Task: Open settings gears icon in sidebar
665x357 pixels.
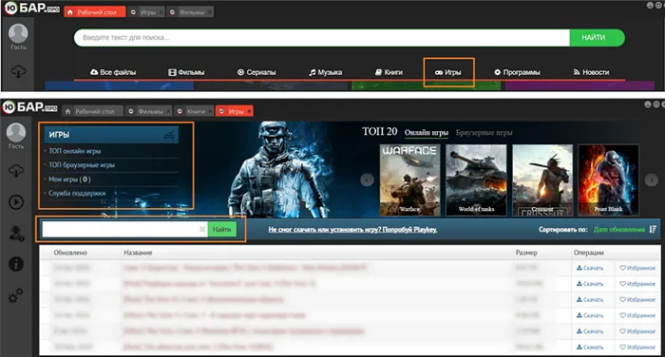Action: (x=16, y=295)
